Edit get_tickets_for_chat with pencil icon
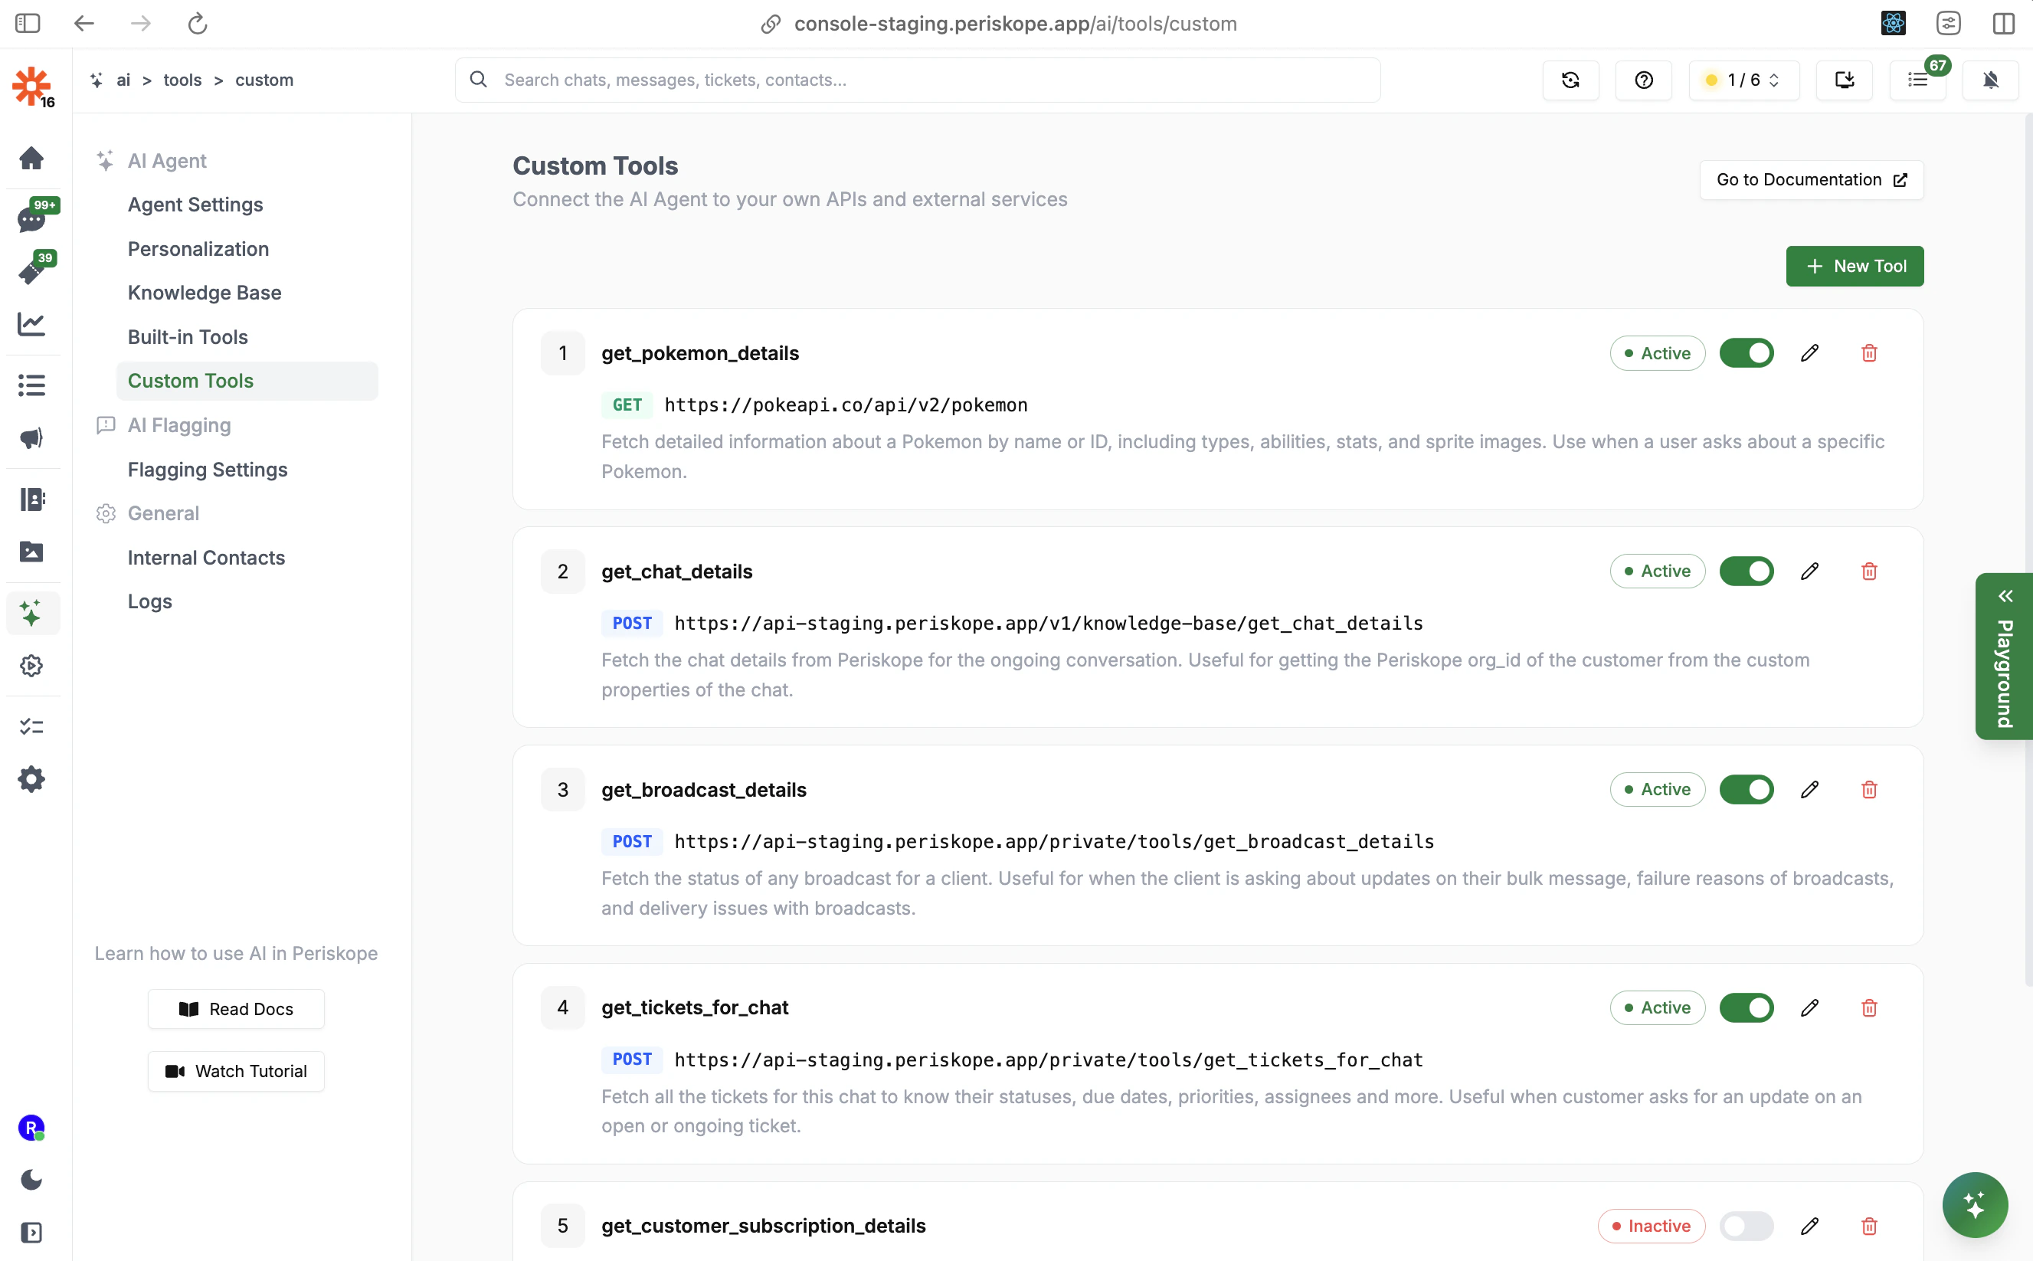2033x1261 pixels. tap(1809, 1007)
